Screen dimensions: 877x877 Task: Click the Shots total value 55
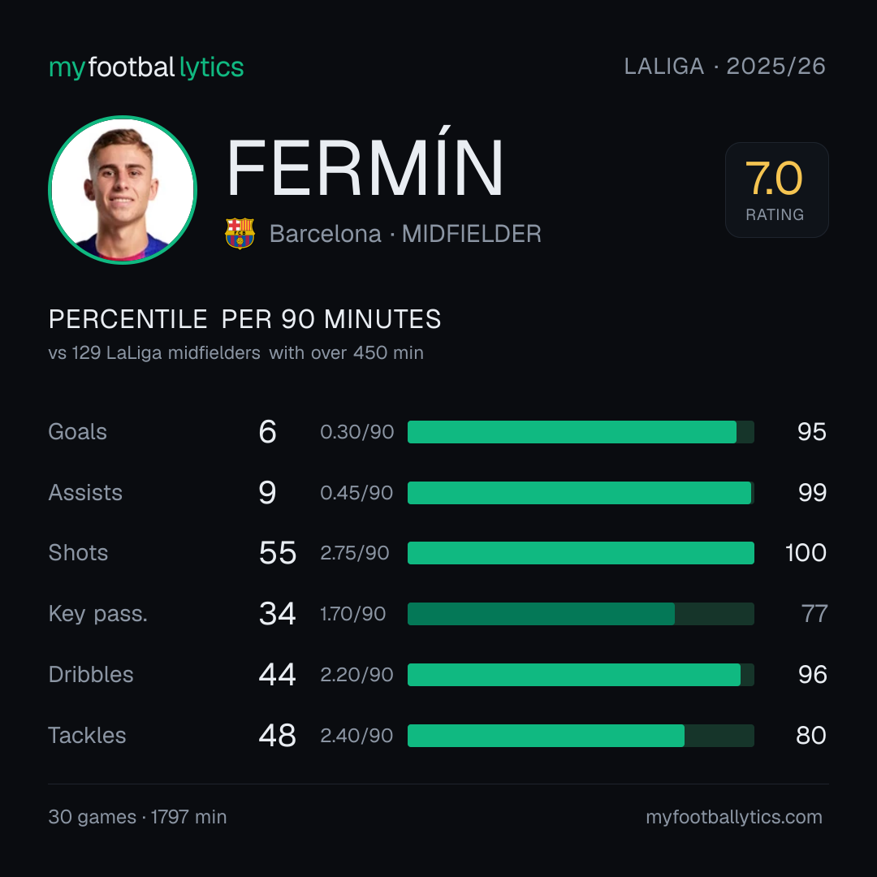[278, 553]
